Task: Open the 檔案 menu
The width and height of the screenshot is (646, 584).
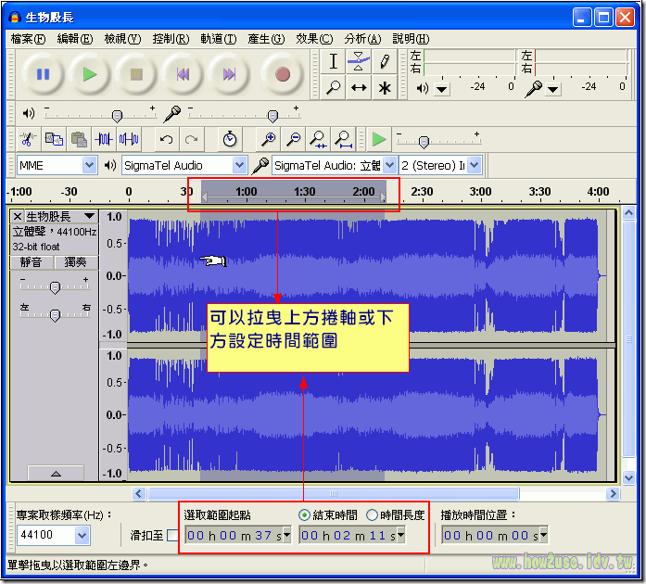Action: pyautogui.click(x=28, y=39)
